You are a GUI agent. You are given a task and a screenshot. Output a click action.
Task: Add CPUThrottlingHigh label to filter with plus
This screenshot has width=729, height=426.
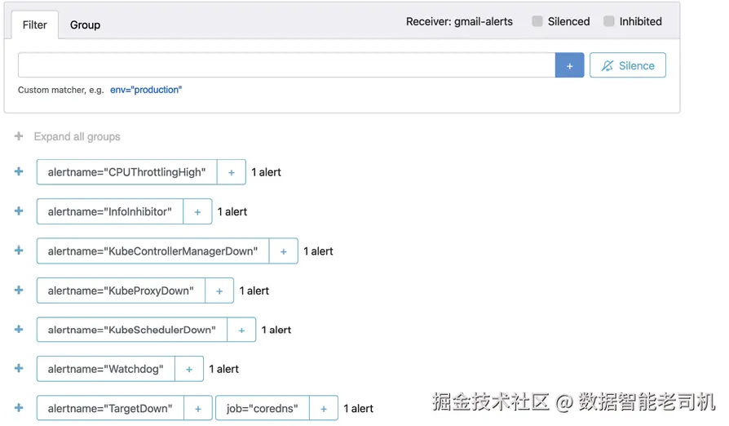pyautogui.click(x=231, y=172)
